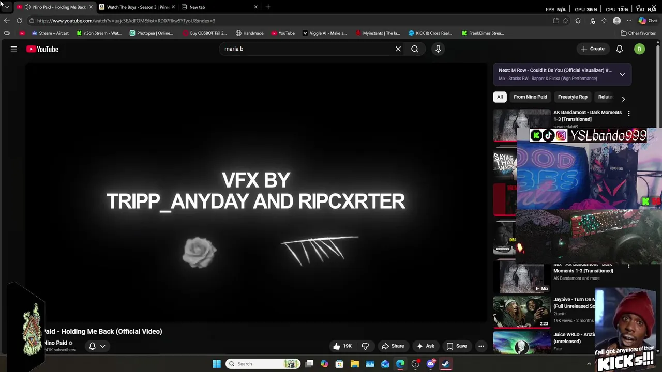Image resolution: width=662 pixels, height=372 pixels.
Task: Open Juice WRLD unreleased thumbnail
Action: click(521, 342)
